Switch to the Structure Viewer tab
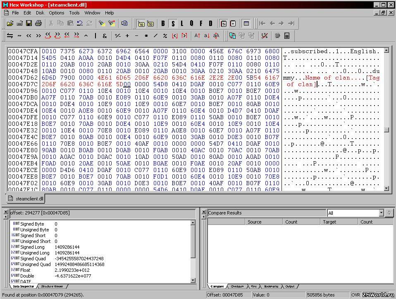 [x=52, y=286]
